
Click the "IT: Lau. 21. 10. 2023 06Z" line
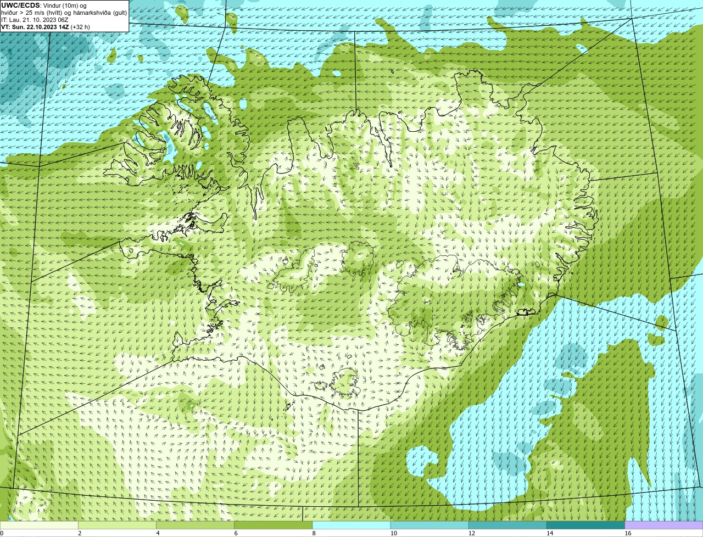point(35,19)
